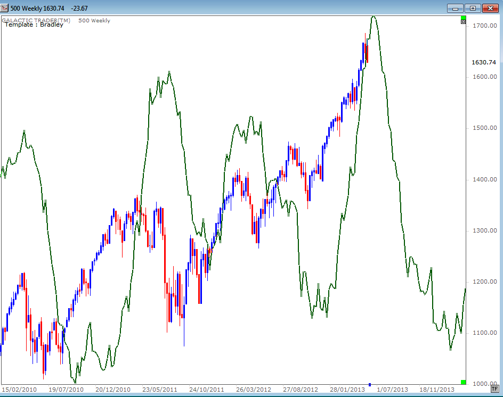Viewport: 503px width, 397px height.
Task: Click the blue marker on the date axis
Action: click(x=370, y=385)
